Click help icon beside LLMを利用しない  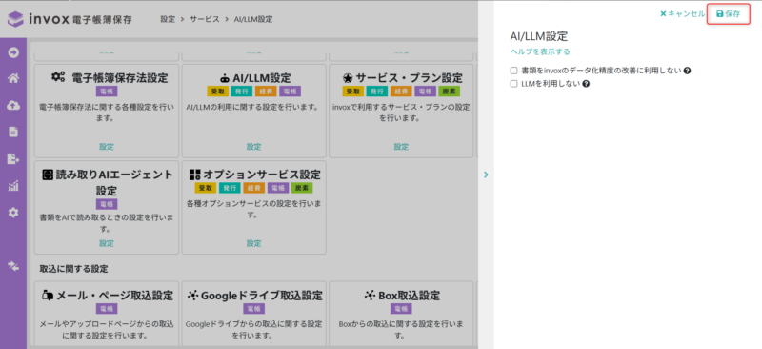pyautogui.click(x=586, y=84)
